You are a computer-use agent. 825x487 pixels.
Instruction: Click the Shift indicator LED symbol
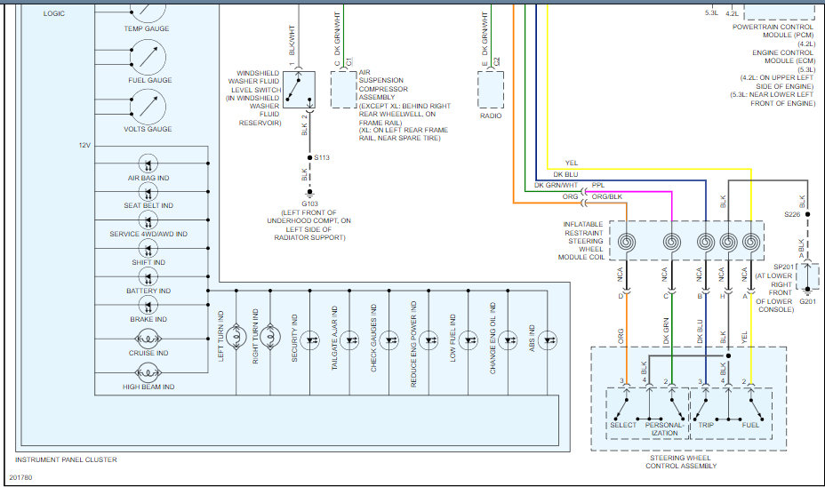coord(148,248)
